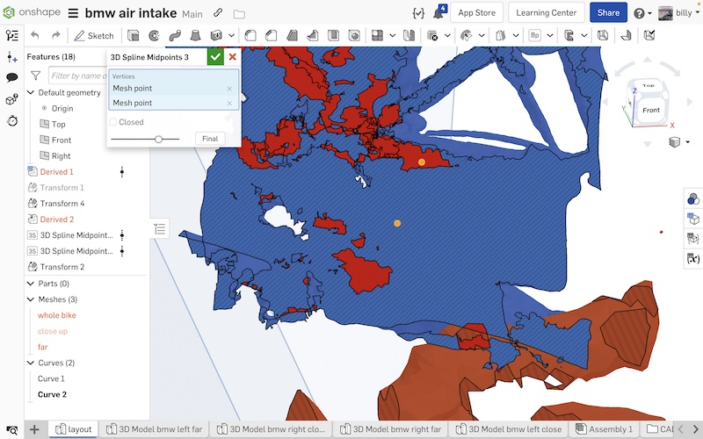The width and height of the screenshot is (703, 439).
Task: Select the Sweep tool
Action: 175,35
